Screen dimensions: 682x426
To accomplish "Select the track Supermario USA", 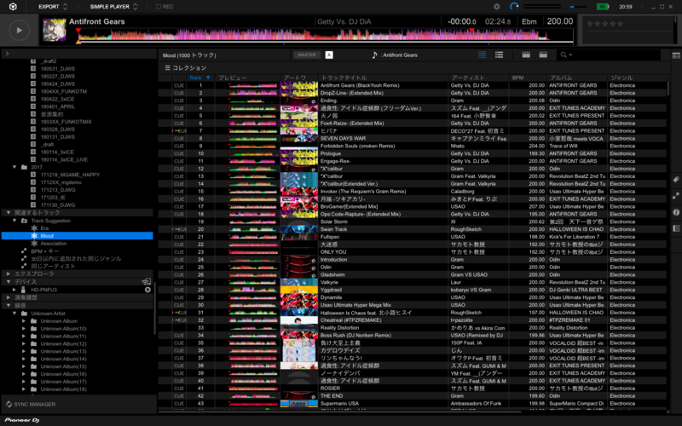I will 339,403.
